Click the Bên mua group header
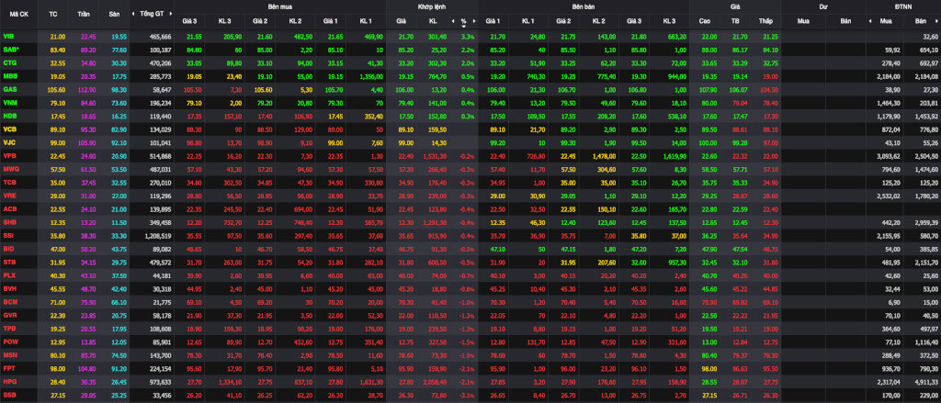This screenshot has width=941, height=403. point(279,7)
